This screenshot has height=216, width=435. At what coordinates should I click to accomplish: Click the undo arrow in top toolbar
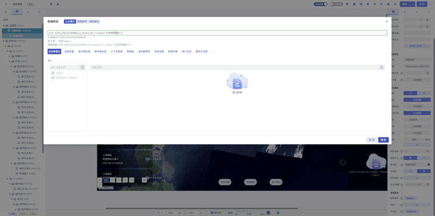[x=375, y=4]
